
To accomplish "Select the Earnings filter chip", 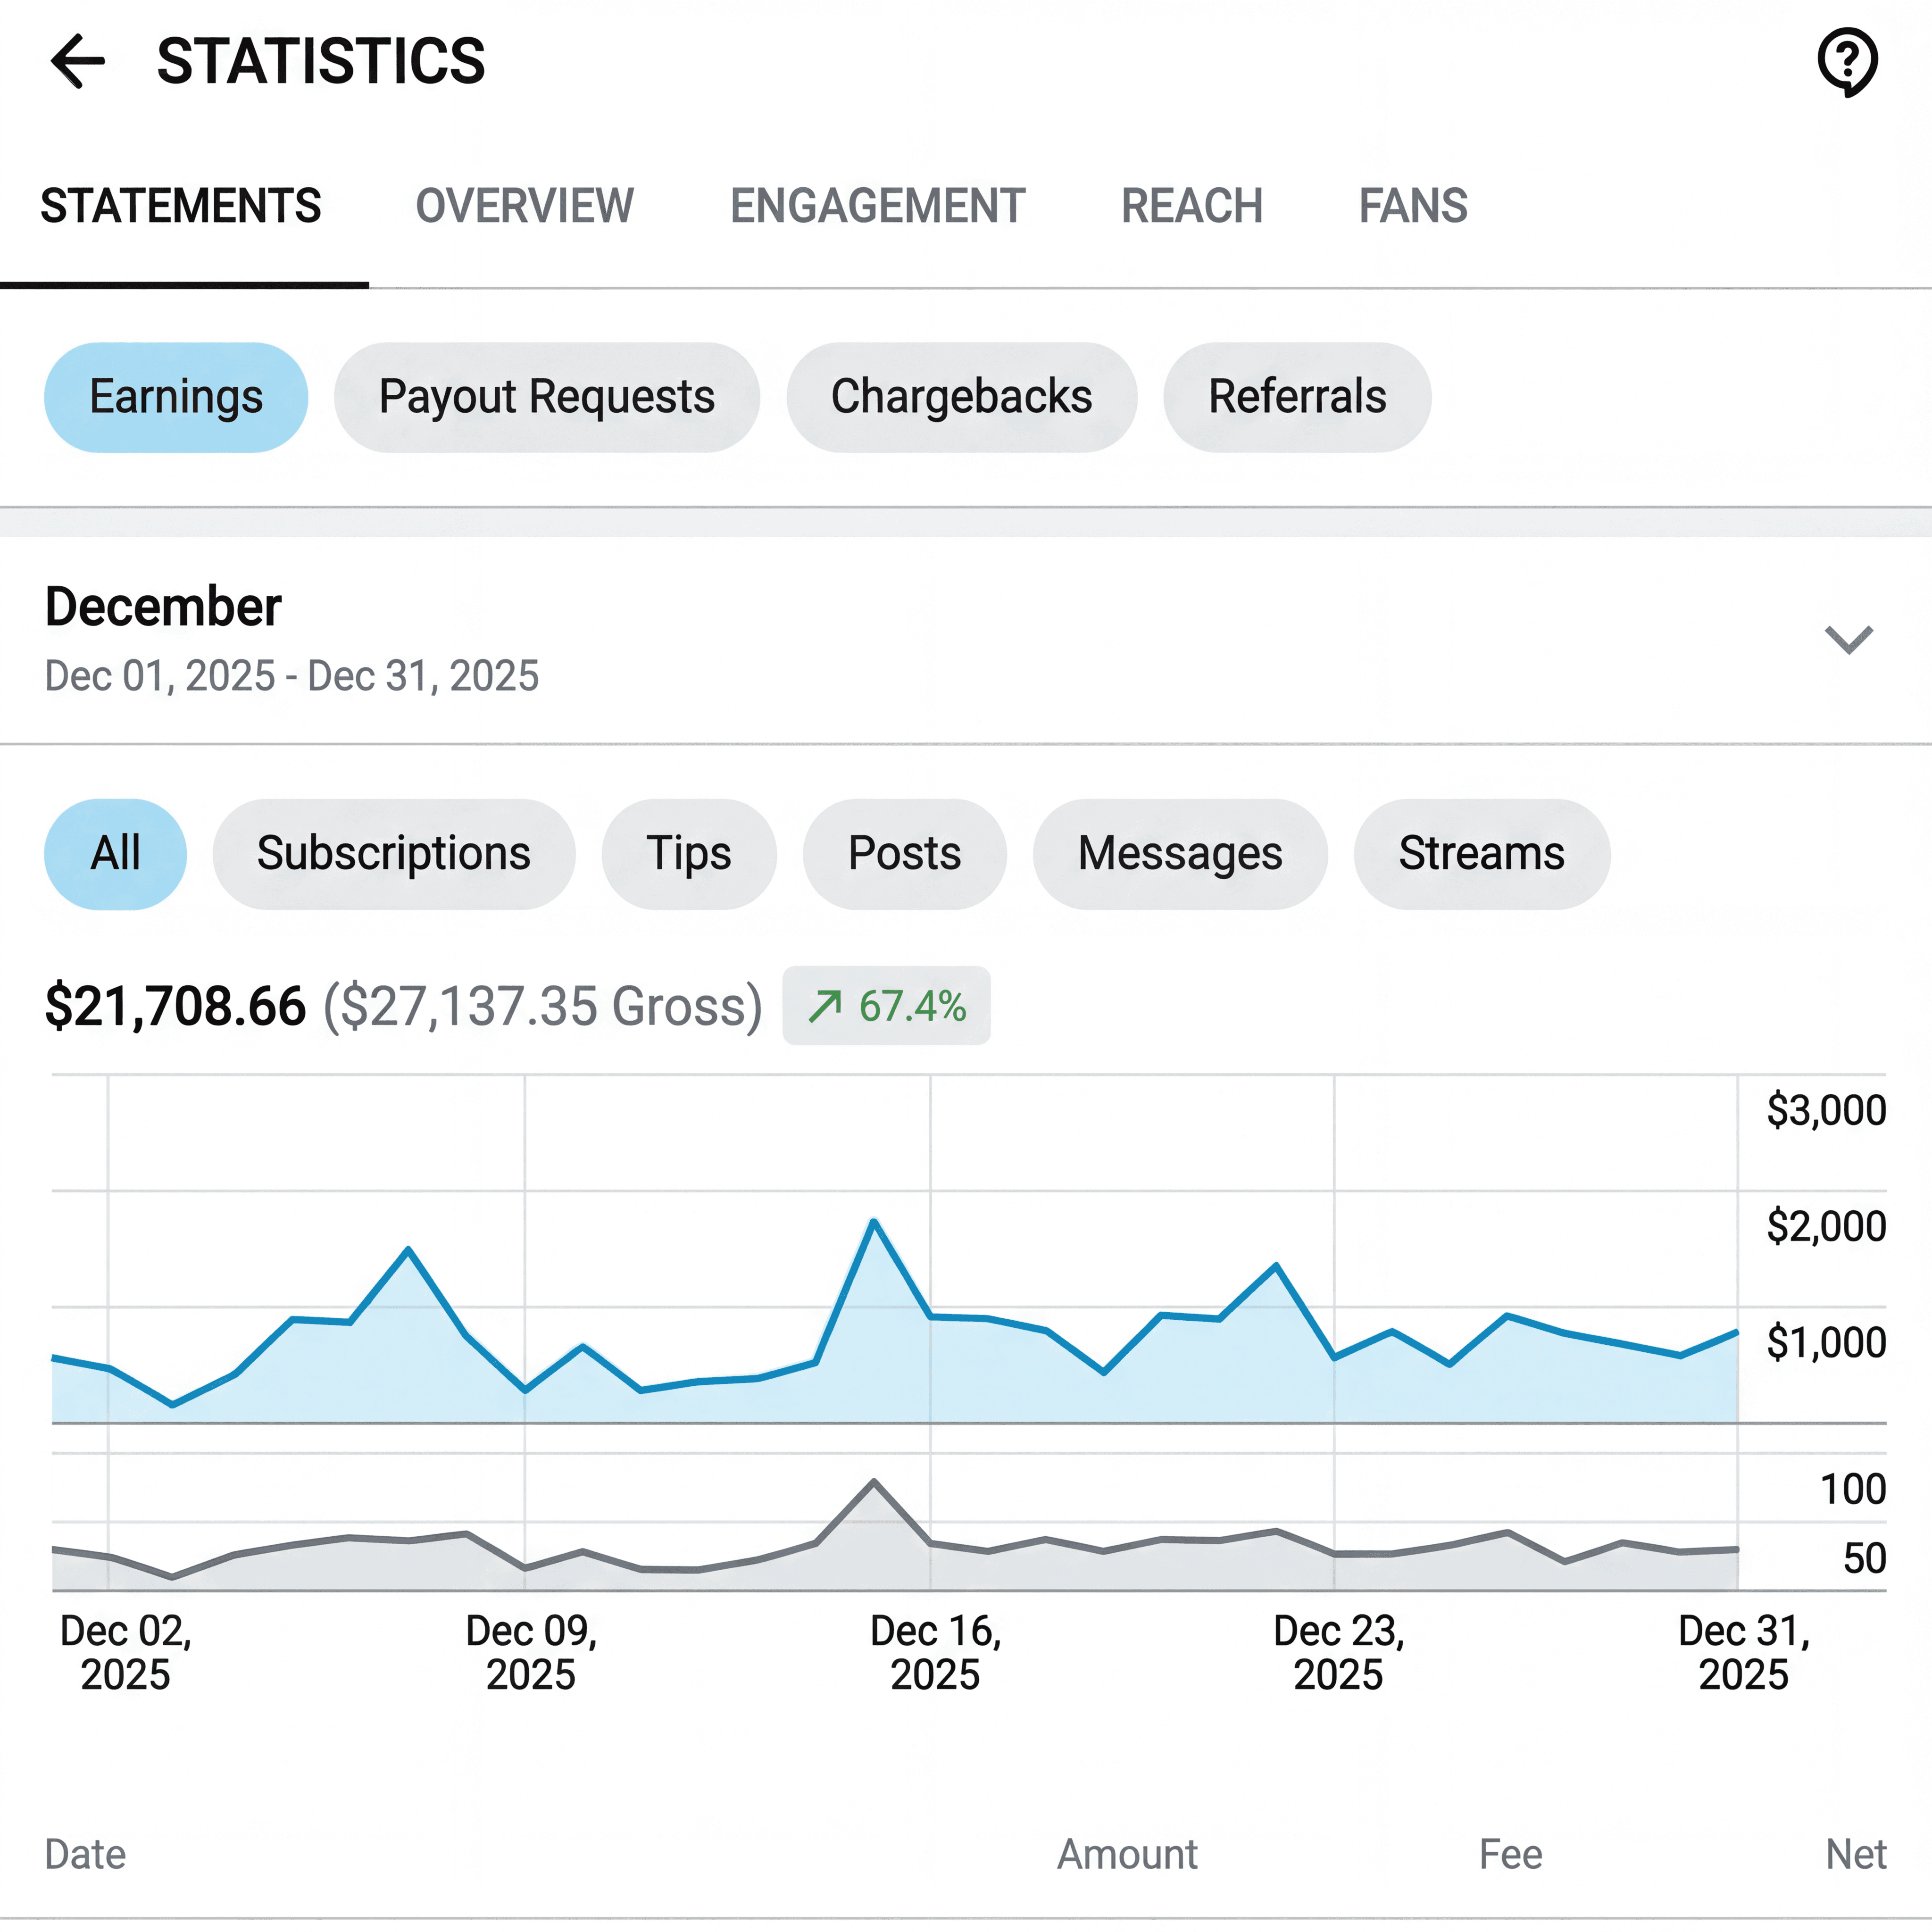I will coord(176,397).
